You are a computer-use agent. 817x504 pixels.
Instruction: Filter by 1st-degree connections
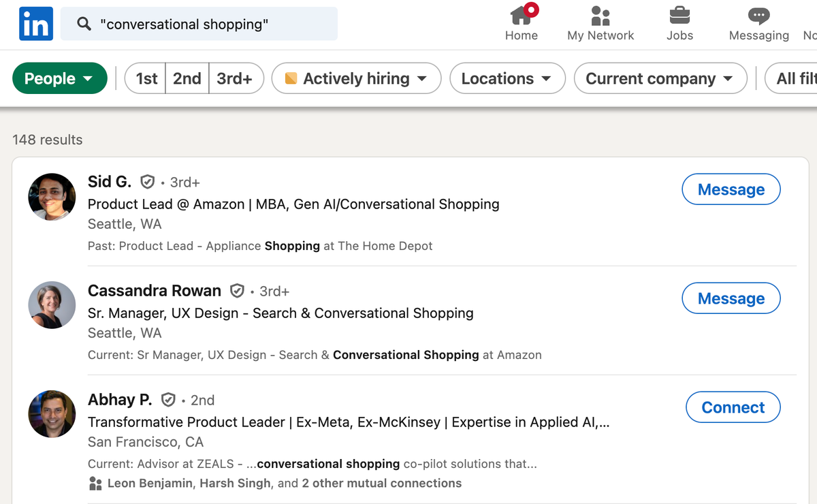click(x=146, y=78)
